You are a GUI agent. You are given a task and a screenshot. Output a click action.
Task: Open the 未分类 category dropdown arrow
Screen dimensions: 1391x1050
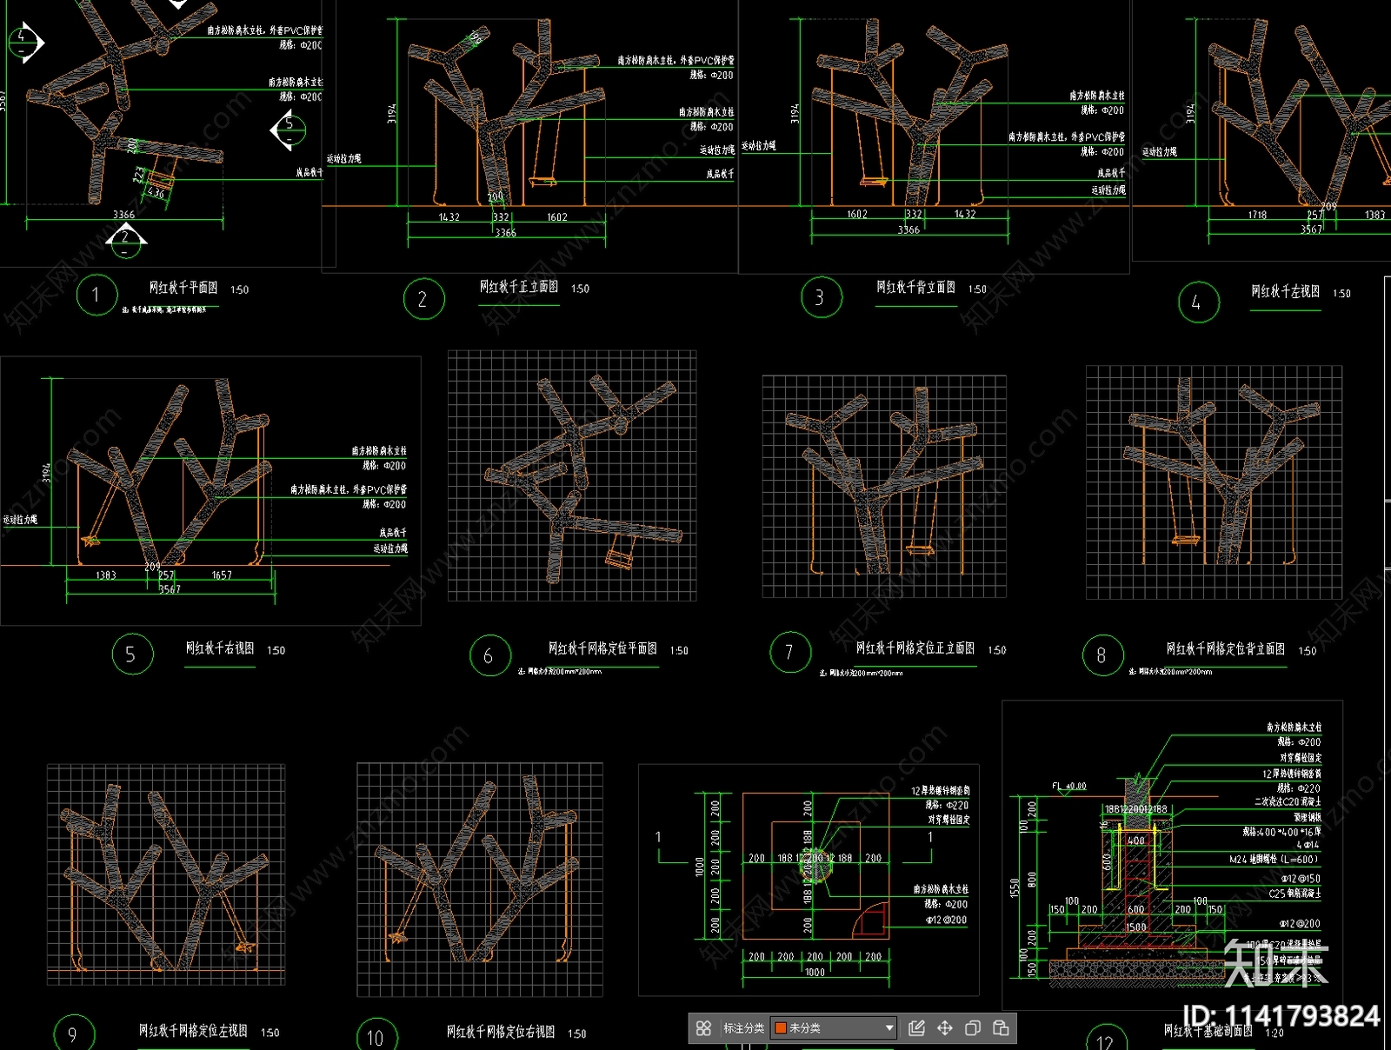pos(889,1028)
